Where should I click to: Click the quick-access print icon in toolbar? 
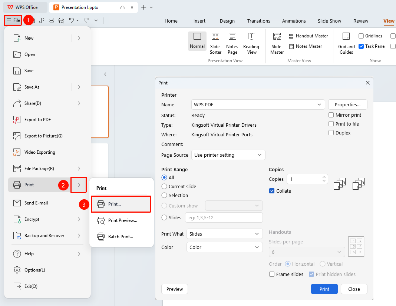pos(52,20)
